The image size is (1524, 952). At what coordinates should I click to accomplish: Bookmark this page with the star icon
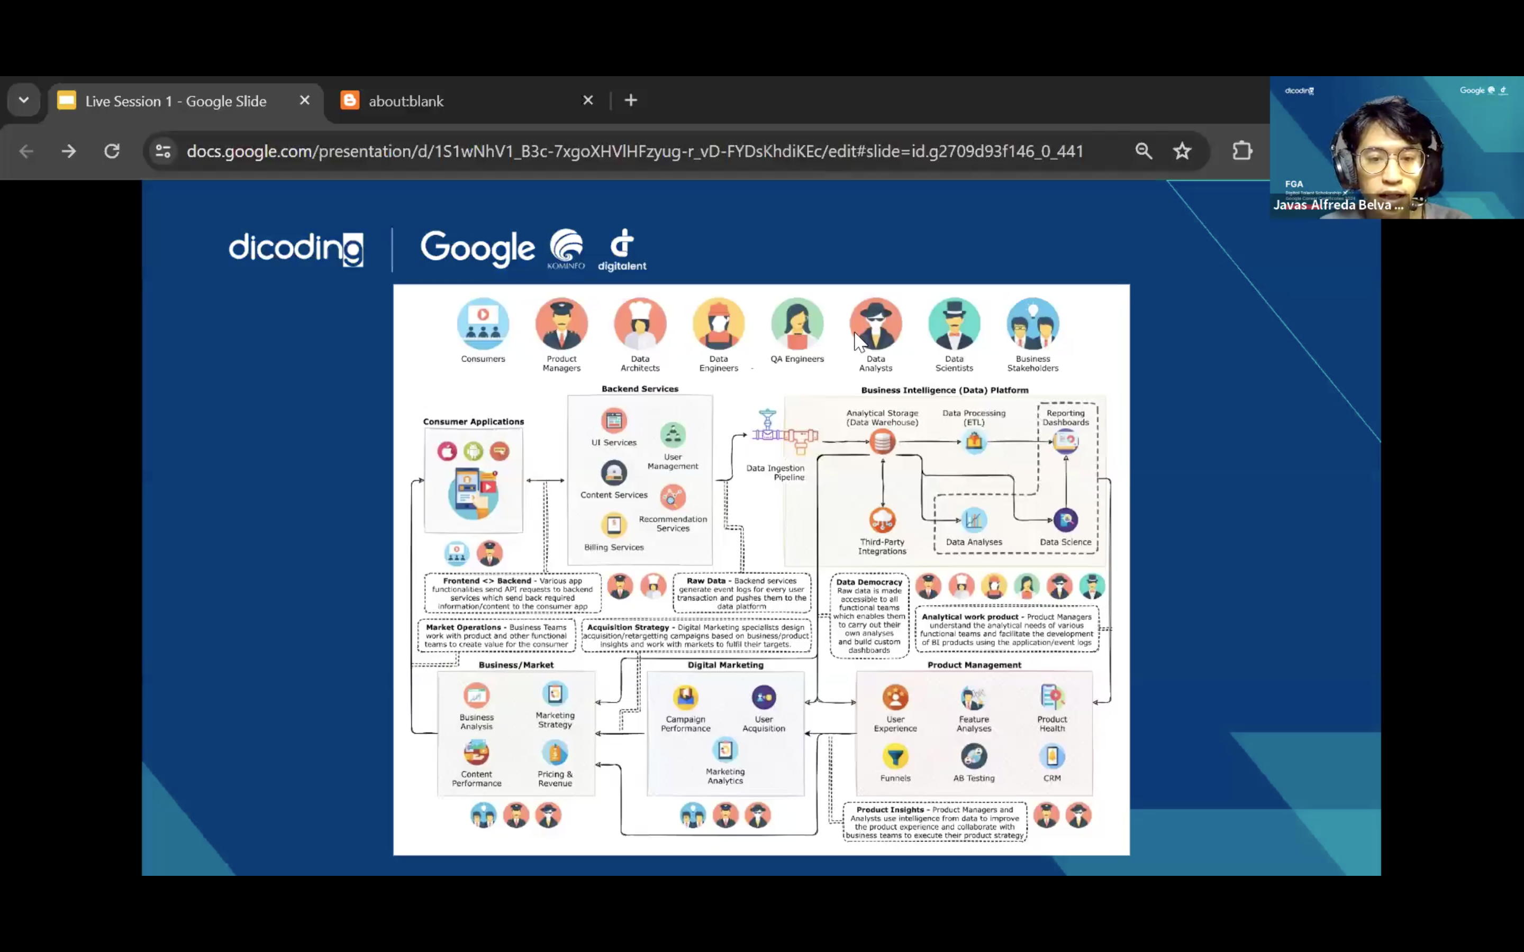[x=1182, y=151]
